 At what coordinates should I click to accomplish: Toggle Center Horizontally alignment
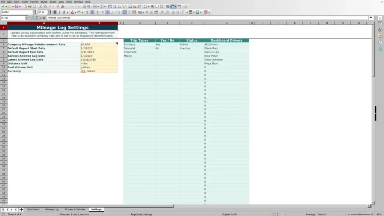point(92,12)
